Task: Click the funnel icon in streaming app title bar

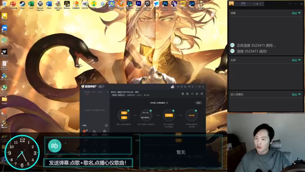Action: 189,87
